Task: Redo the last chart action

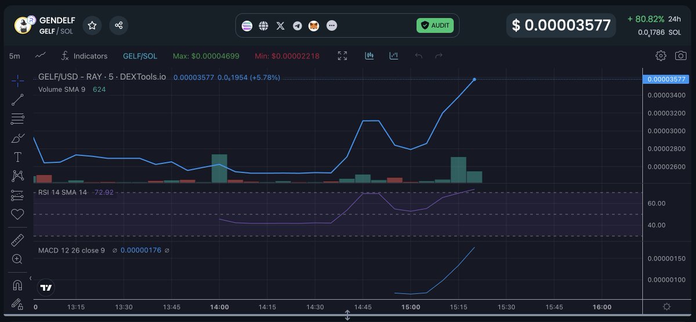Action: 439,56
